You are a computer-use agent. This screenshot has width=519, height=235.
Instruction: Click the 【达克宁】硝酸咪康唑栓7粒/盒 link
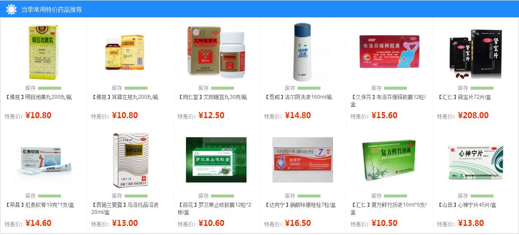pyautogui.click(x=300, y=205)
